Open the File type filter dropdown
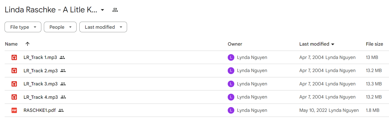389x131 pixels. click(23, 27)
